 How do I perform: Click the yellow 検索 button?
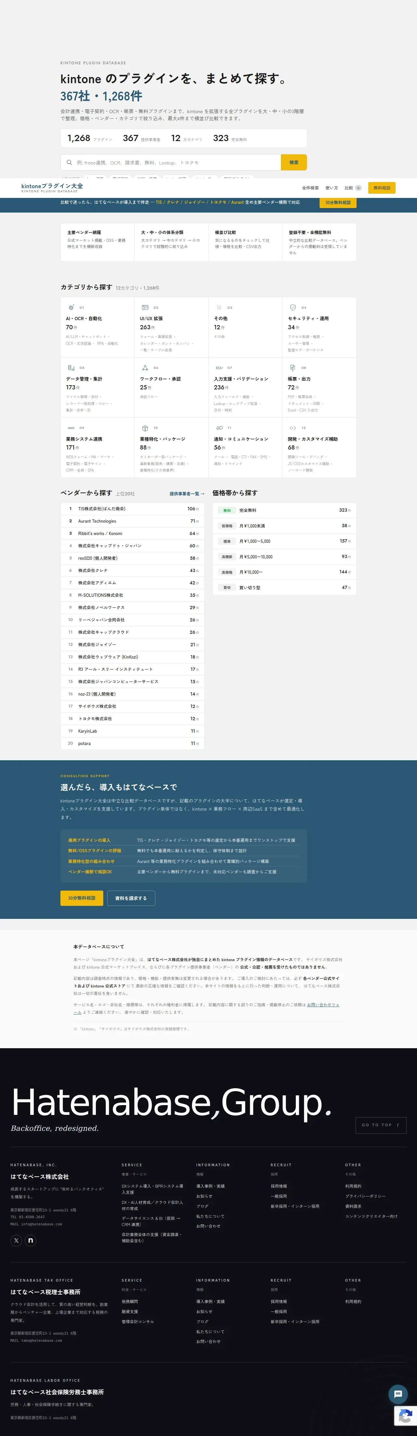tap(293, 162)
